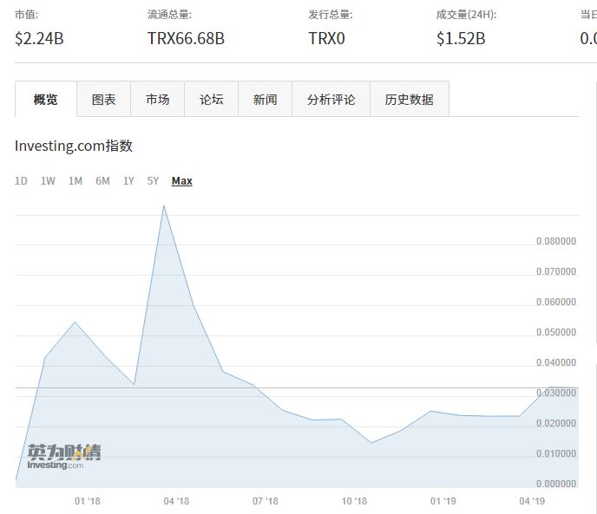Click the 流通总量 label
Viewport: 597px width, 514px height.
[169, 15]
